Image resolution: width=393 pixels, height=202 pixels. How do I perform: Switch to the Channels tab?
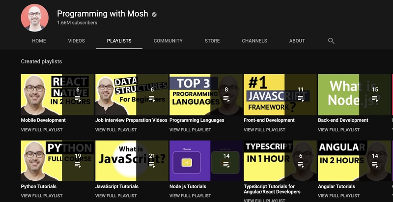254,41
